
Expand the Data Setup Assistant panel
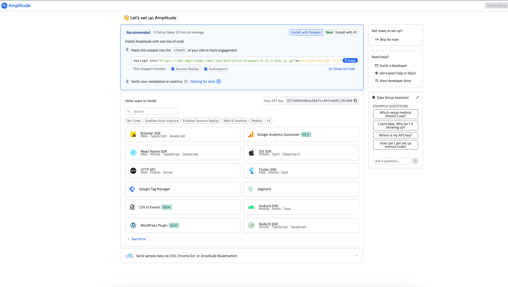pos(418,97)
